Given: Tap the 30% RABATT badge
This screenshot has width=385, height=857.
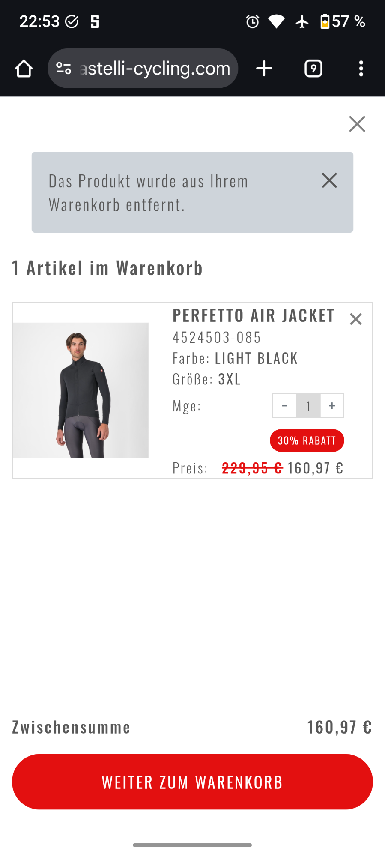Looking at the screenshot, I should tap(307, 440).
